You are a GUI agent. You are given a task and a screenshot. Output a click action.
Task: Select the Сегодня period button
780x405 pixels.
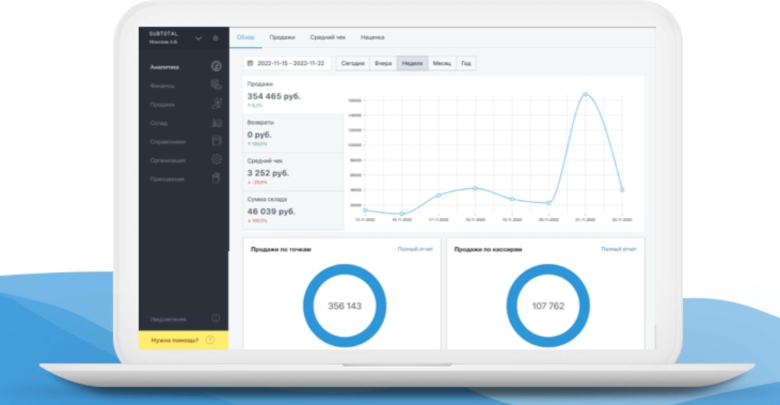[x=353, y=64]
